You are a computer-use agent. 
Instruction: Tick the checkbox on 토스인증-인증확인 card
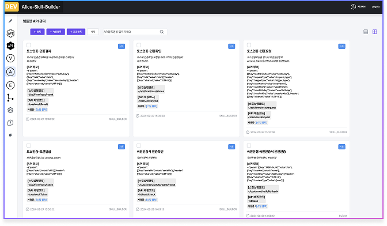[x=139, y=45]
